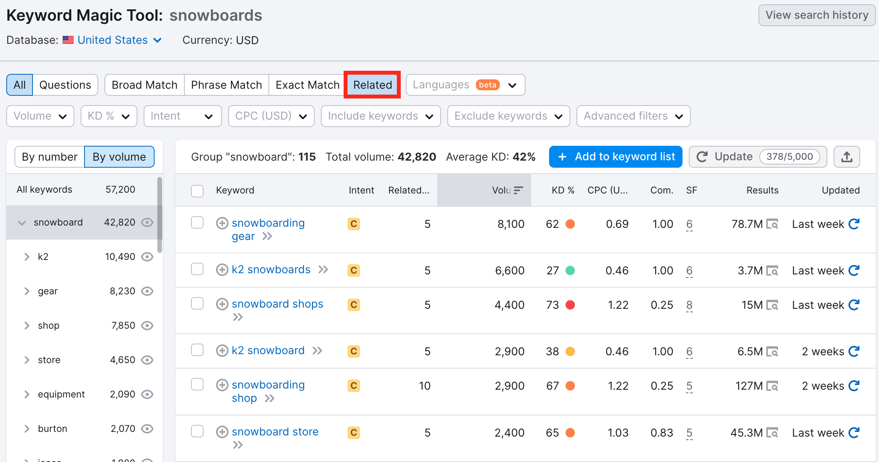
Task: Select the Questions tab
Action: pyautogui.click(x=65, y=85)
